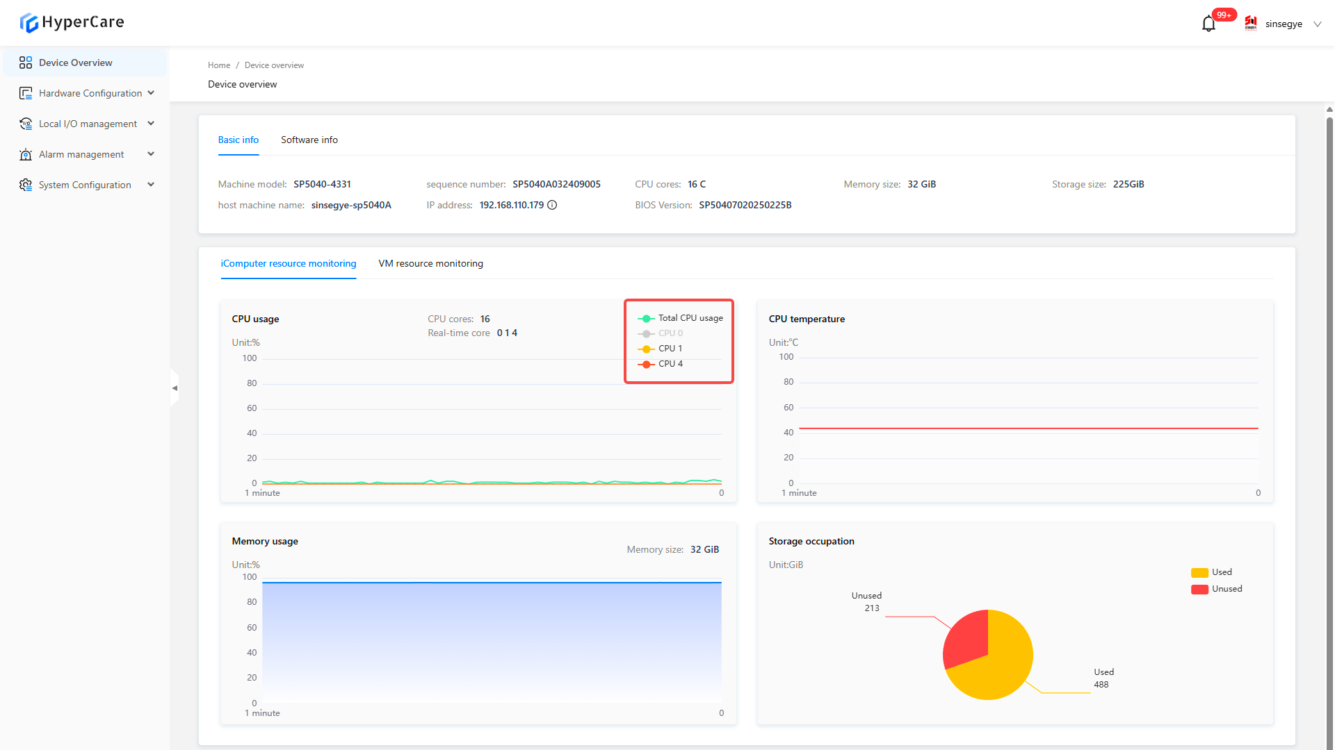Click the sinsegye user avatar icon
This screenshot has width=1335, height=750.
click(1251, 24)
